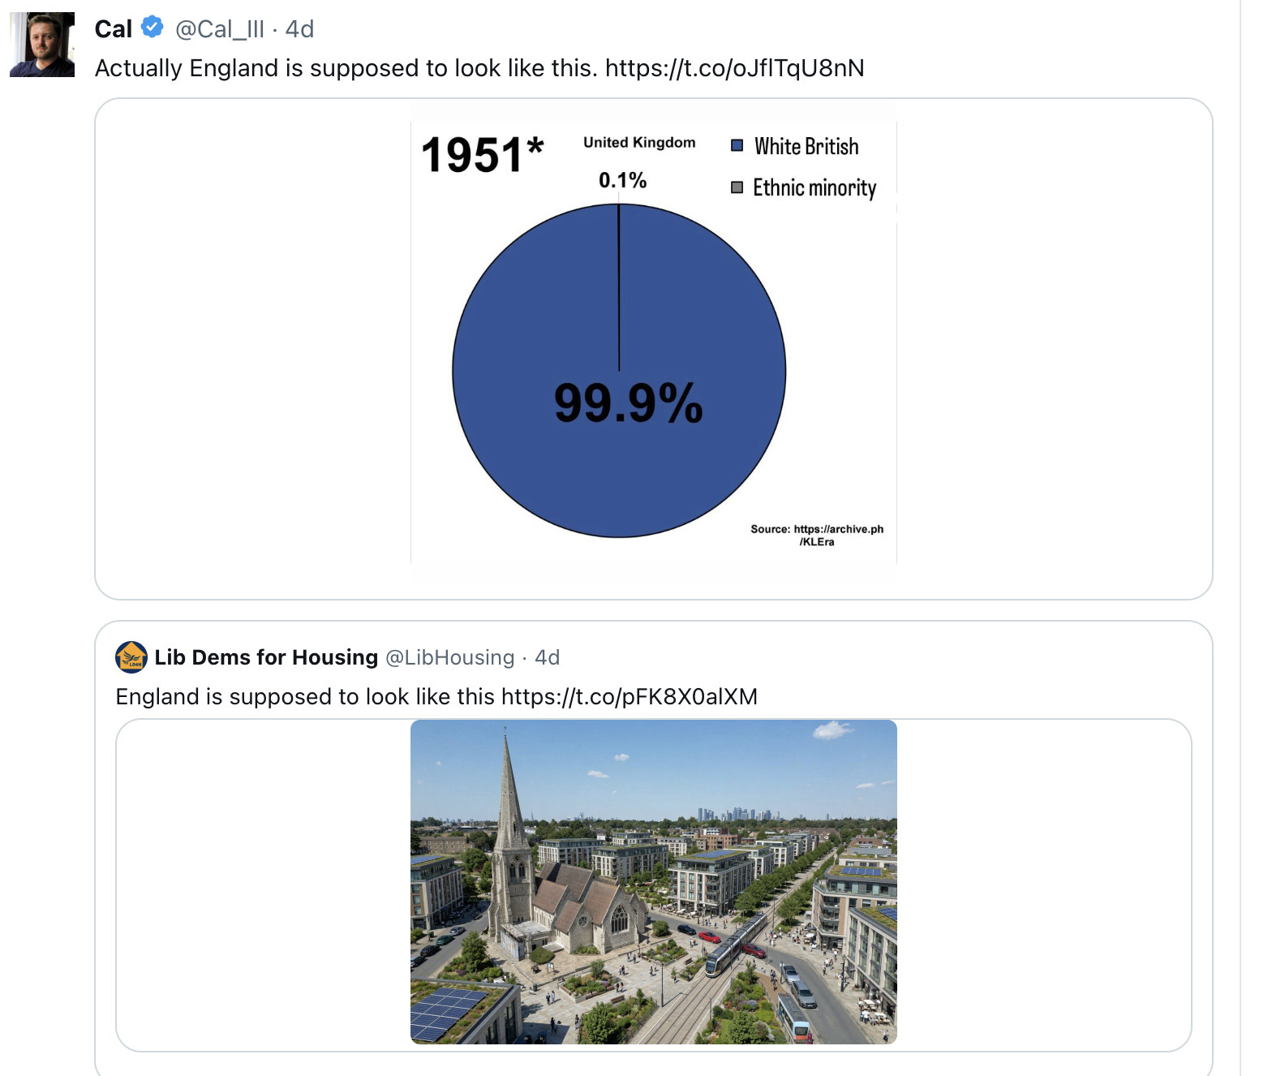Click the Cal display name

coord(114,29)
